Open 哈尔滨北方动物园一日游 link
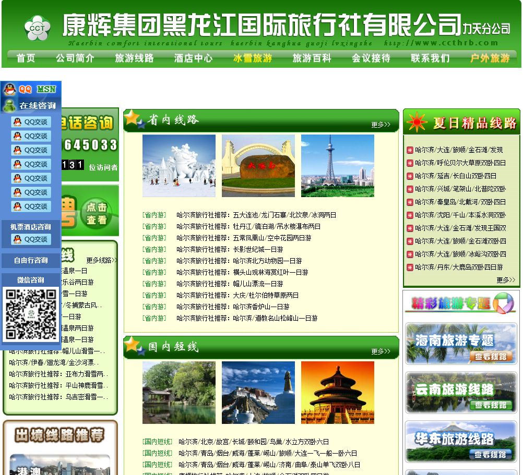Image resolution: width=523 pixels, height=475 pixels. coord(239,261)
